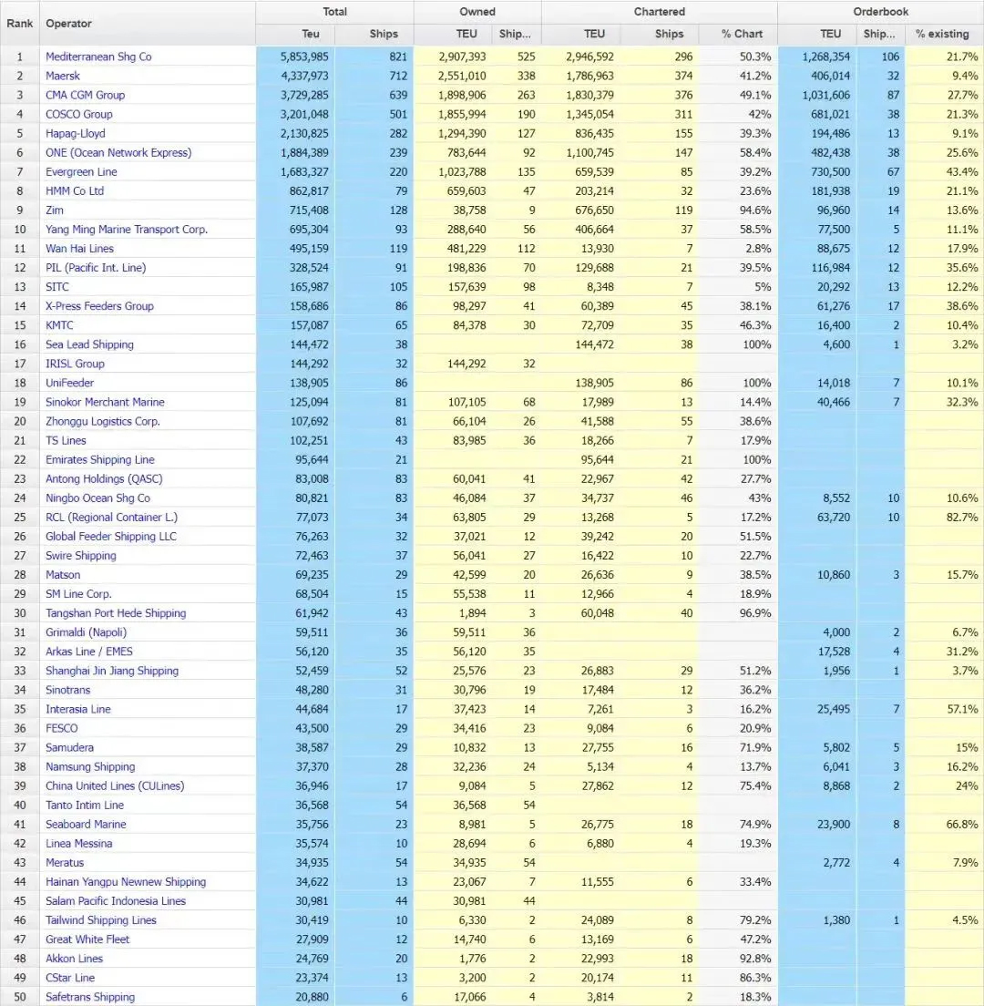This screenshot has height=1006, width=984.
Task: Click the Orderbook group header
Action: (x=881, y=12)
